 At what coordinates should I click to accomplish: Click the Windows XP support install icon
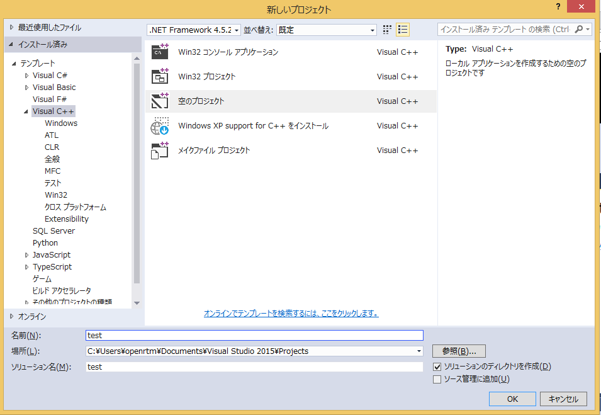[160, 126]
